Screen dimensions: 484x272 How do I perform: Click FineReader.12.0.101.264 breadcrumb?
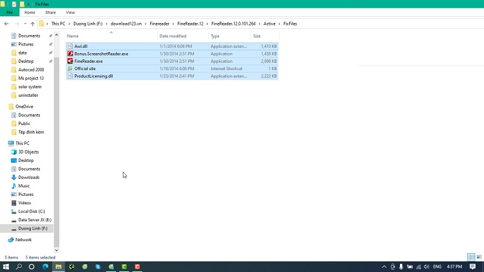(234, 24)
